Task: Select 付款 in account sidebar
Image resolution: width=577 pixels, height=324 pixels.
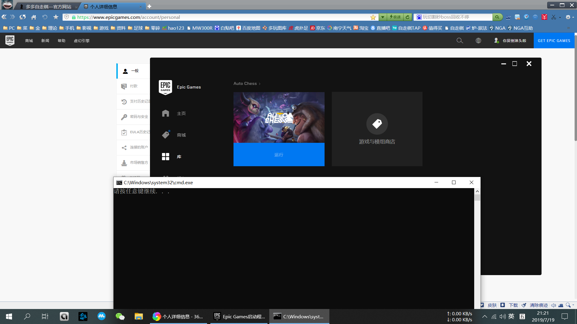Action: tap(133, 86)
